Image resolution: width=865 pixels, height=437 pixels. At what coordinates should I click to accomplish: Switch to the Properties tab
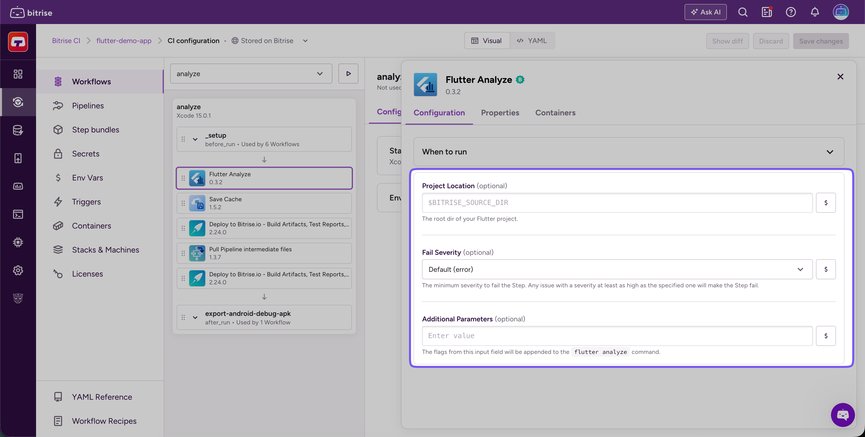click(x=500, y=113)
